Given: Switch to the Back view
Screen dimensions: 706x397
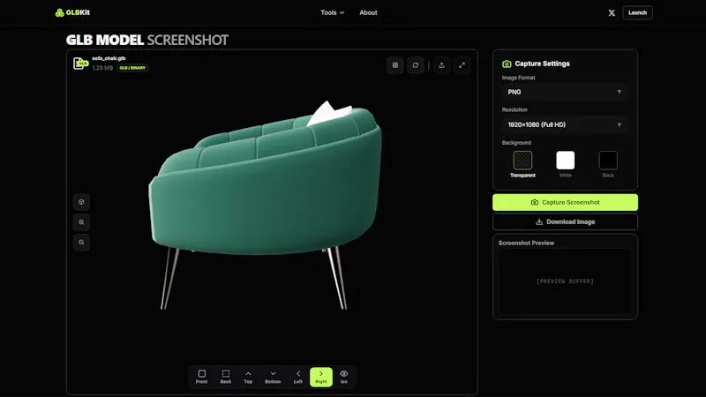Looking at the screenshot, I should tap(226, 377).
